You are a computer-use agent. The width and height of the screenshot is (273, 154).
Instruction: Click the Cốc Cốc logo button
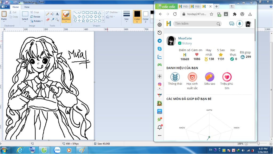pos(166,6)
